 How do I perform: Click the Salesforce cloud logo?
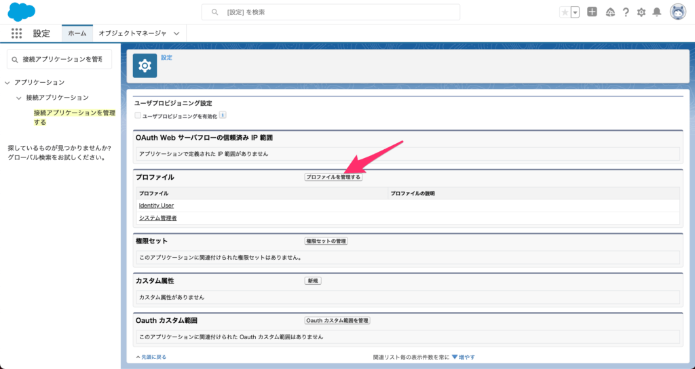[x=21, y=12]
